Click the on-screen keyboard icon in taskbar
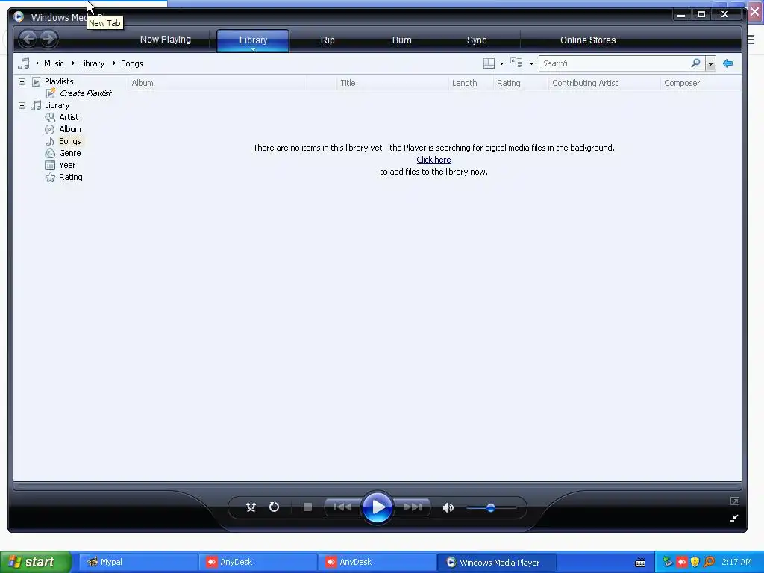Viewport: 764px width, 573px height. pyautogui.click(x=640, y=563)
